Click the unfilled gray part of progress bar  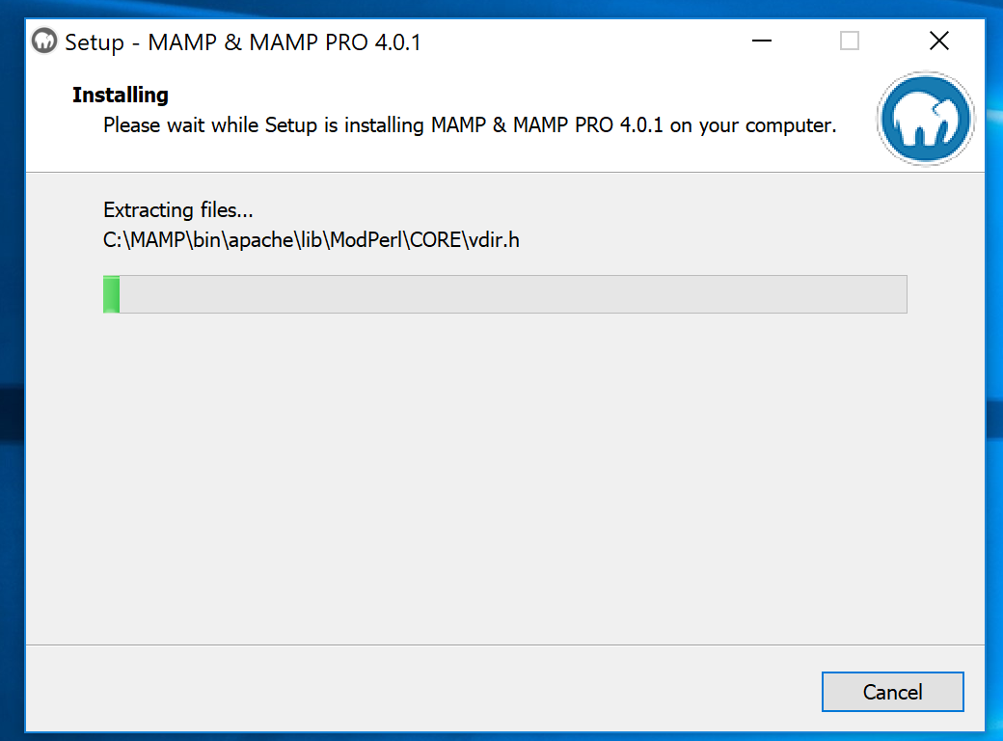[511, 294]
